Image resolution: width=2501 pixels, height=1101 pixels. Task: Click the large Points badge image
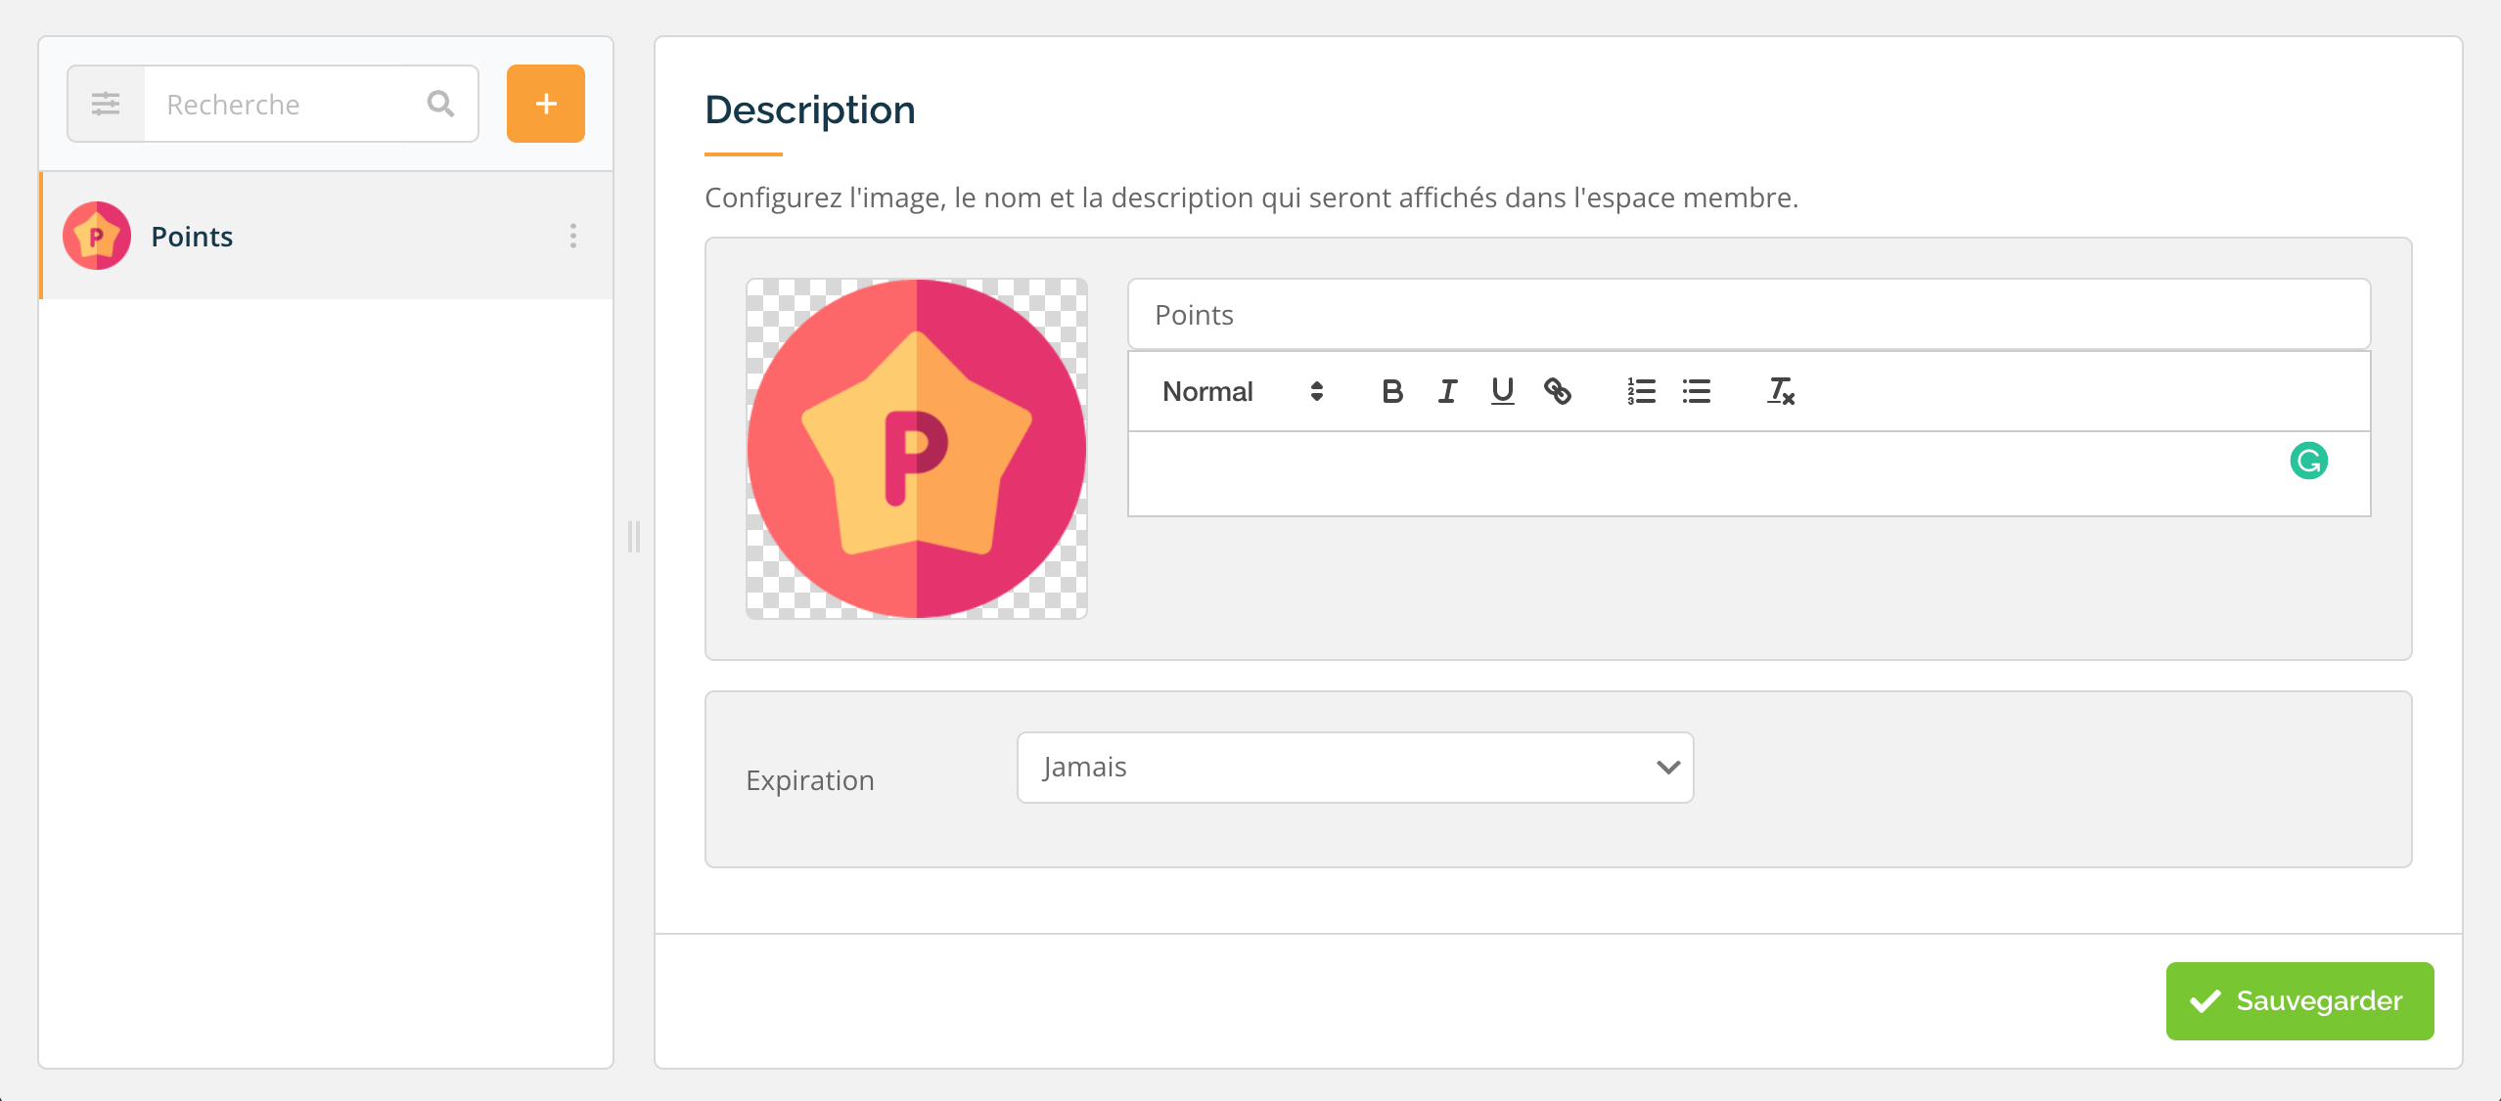point(917,449)
